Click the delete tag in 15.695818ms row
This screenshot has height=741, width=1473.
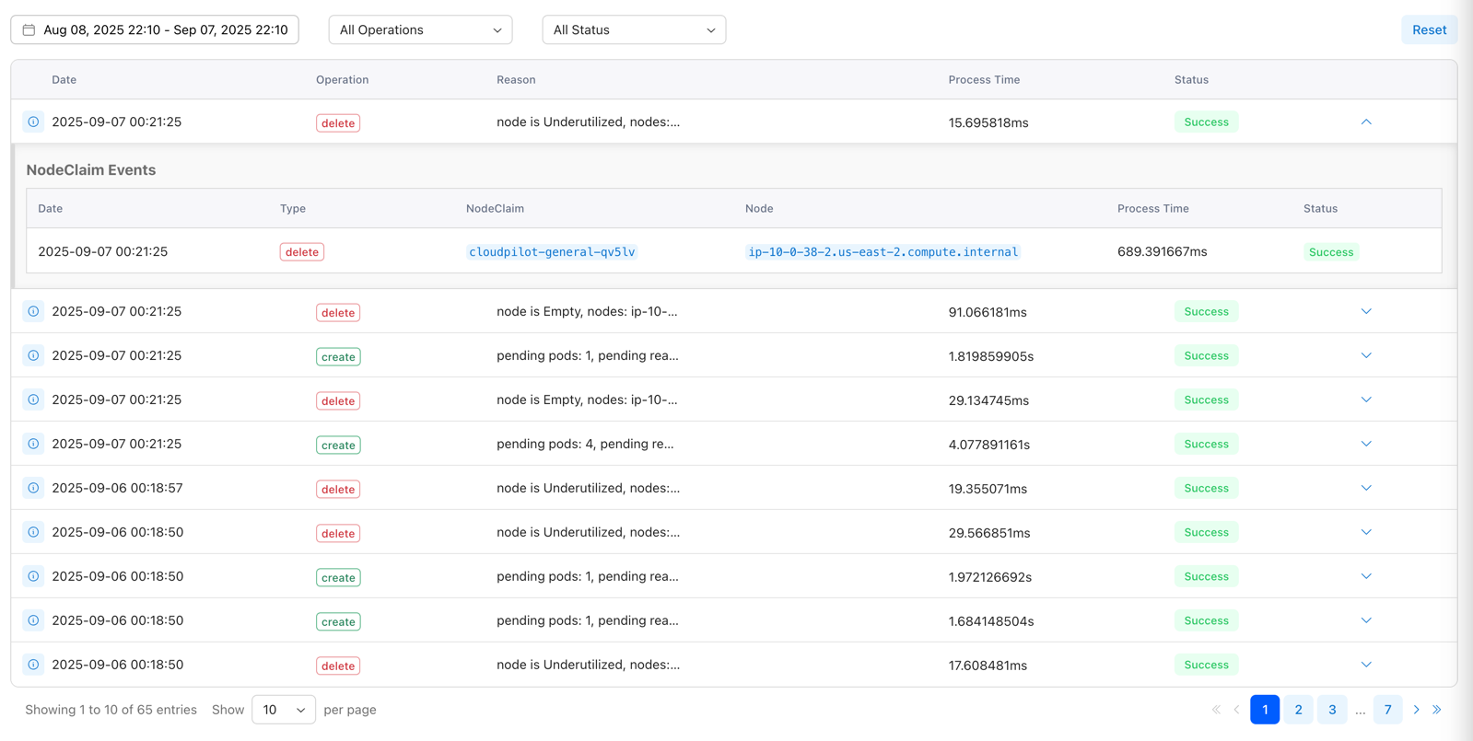338,122
